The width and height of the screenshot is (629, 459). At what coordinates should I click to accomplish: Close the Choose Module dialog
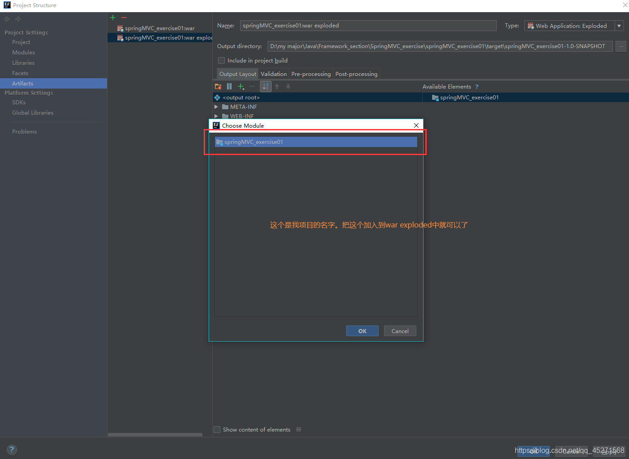pyautogui.click(x=416, y=125)
